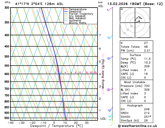The height and width of the screenshot is (128, 165).
Task: Click the '30' temperature axis label
Action: [87, 123]
